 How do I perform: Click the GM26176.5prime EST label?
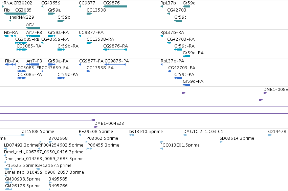23,186
